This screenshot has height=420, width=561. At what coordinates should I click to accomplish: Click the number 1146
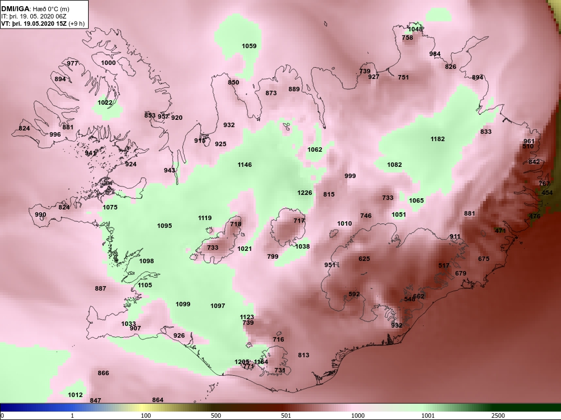point(245,165)
